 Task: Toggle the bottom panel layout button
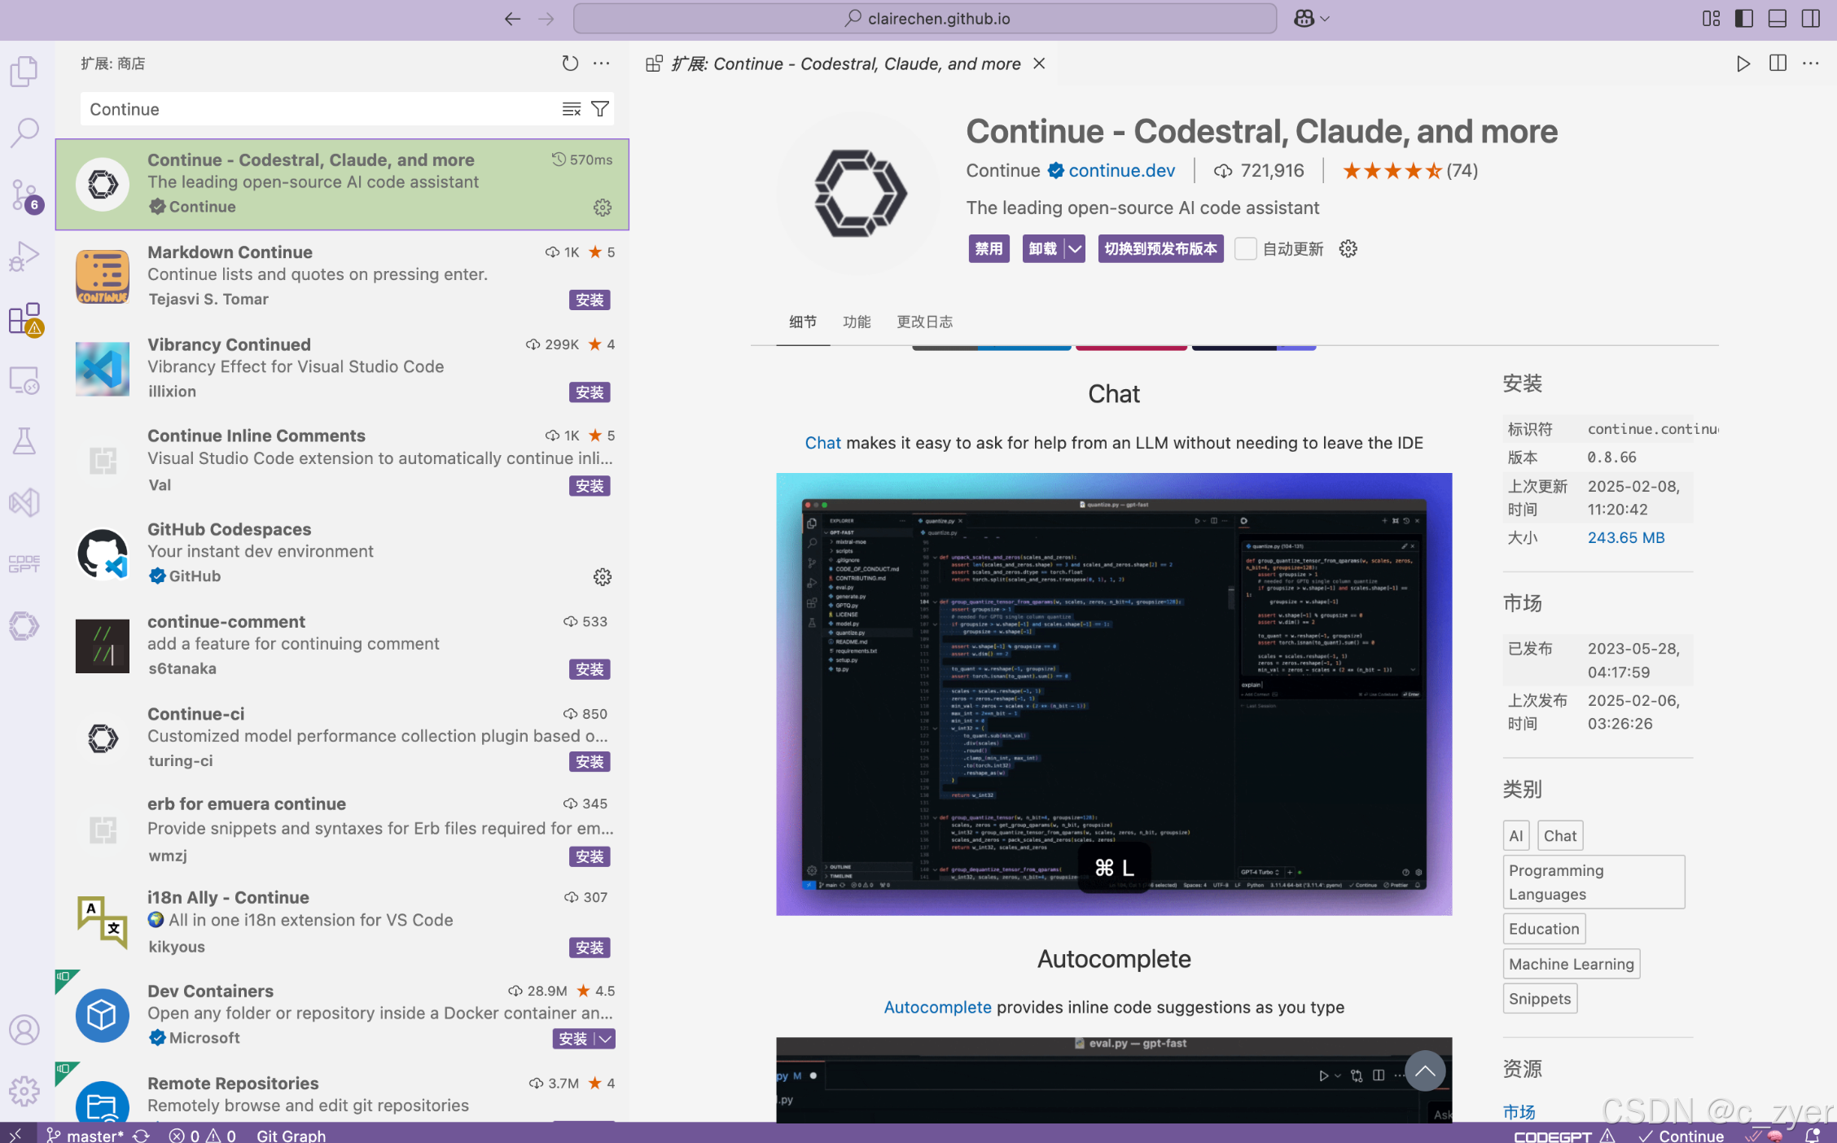pos(1777,19)
